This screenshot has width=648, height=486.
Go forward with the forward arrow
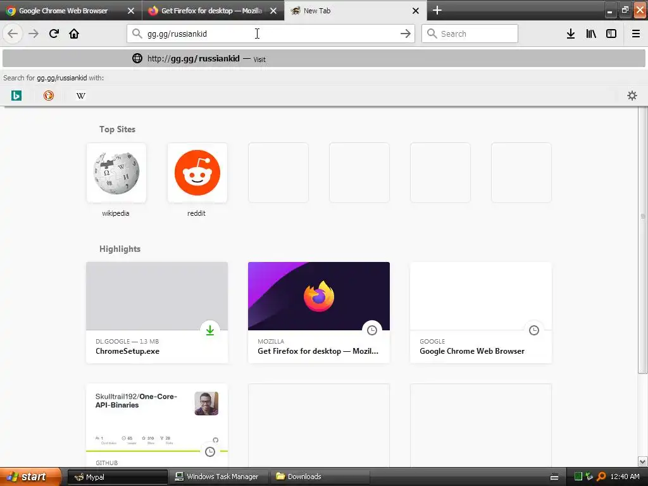pos(34,34)
